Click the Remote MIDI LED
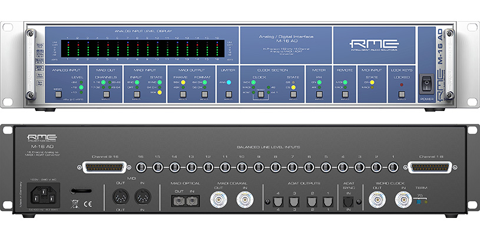The width and height of the screenshot is (480, 235). [x=345, y=82]
